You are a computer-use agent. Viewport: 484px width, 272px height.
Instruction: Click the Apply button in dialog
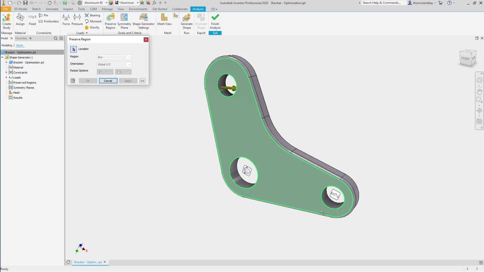(x=128, y=81)
